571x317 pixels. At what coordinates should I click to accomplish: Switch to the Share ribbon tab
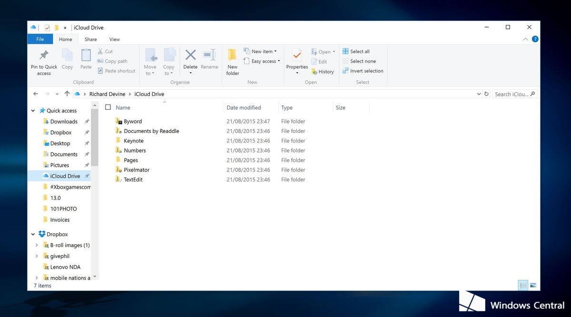point(90,39)
